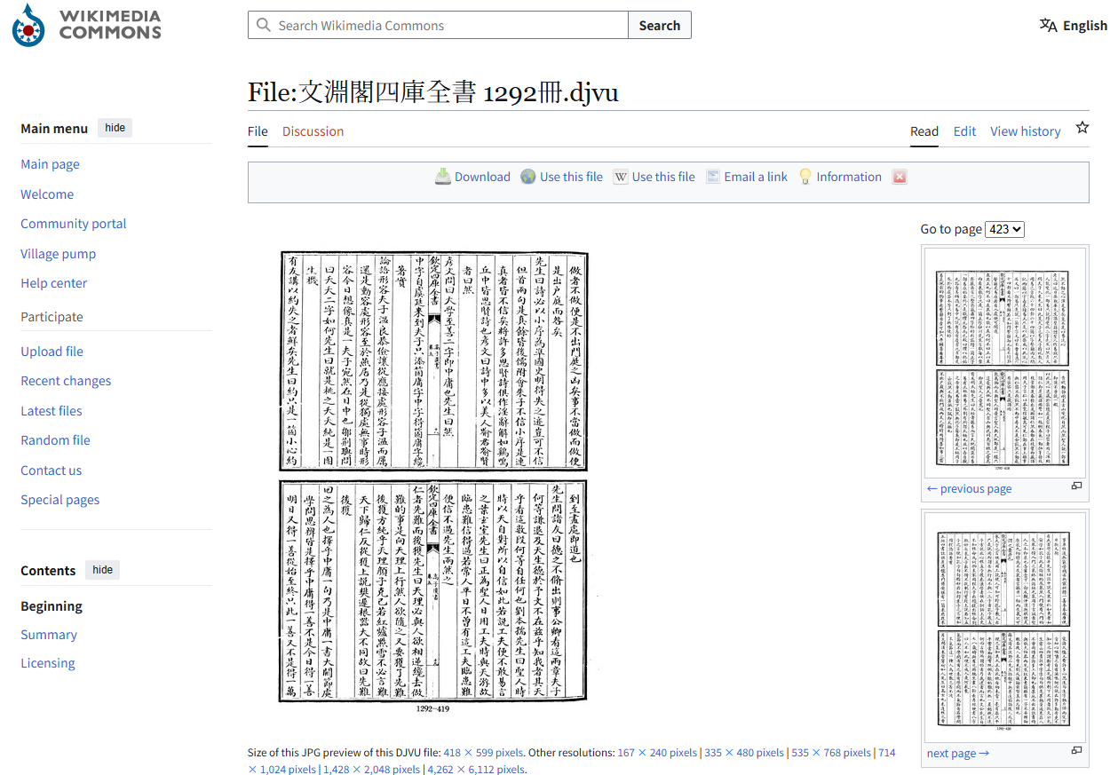Image resolution: width=1110 pixels, height=775 pixels.
Task: Click the watchlist star icon
Action: pos(1082,128)
